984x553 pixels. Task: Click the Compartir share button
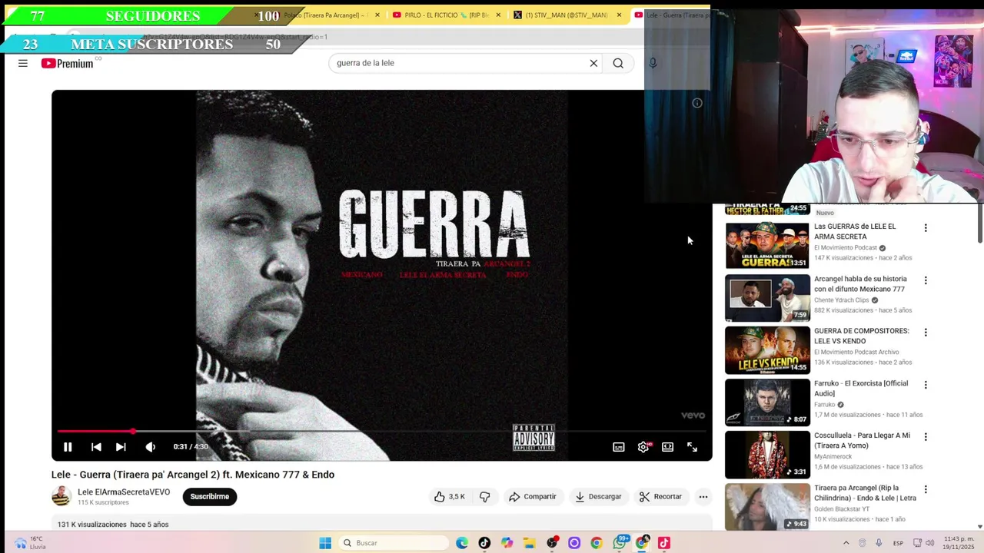click(x=532, y=496)
